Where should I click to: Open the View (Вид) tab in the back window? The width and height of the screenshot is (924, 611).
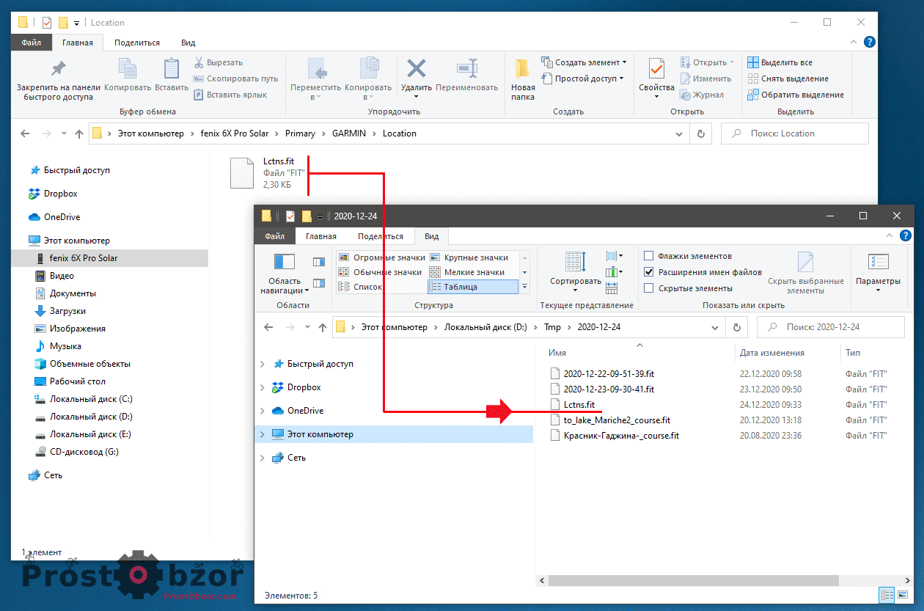[x=188, y=43]
